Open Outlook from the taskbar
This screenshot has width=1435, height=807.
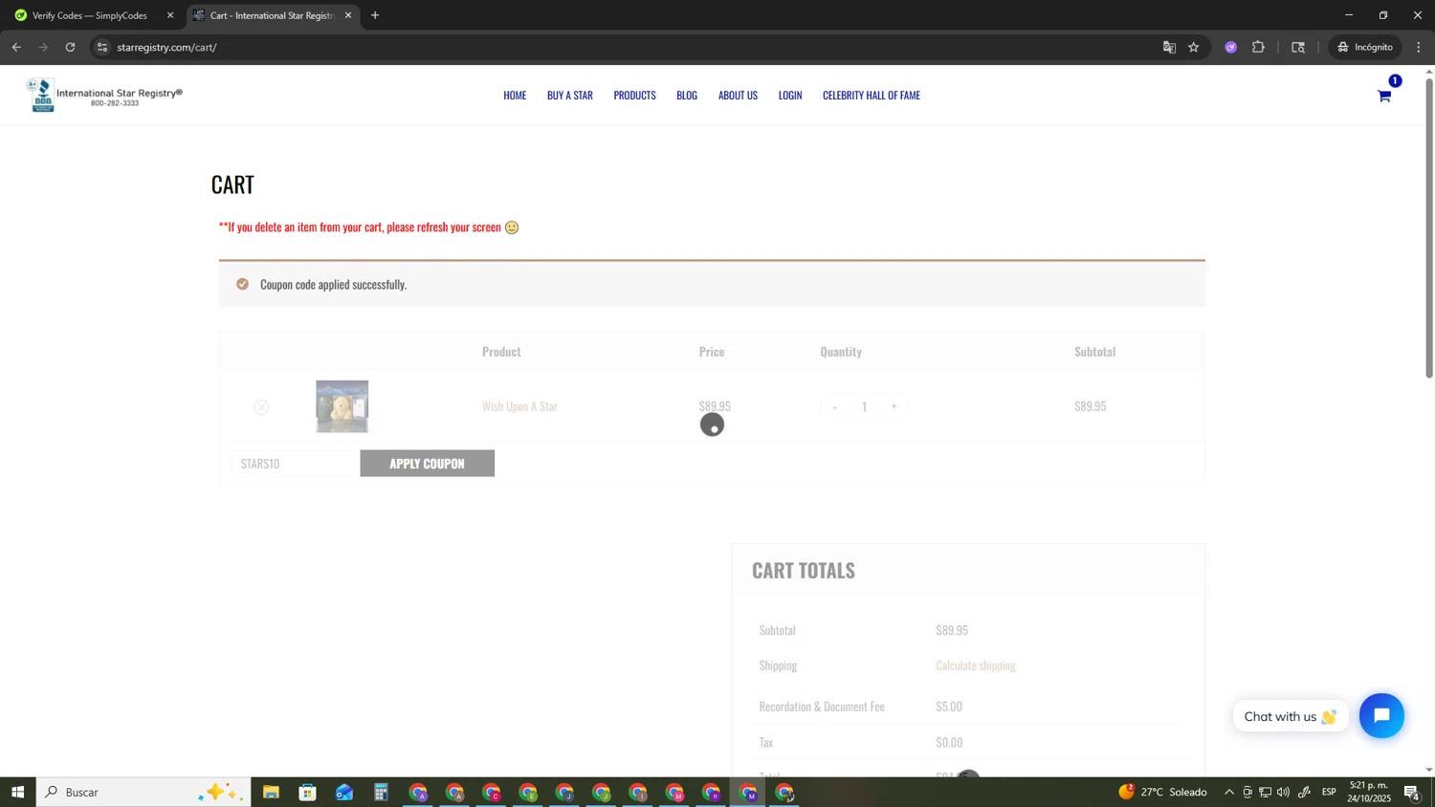click(344, 793)
